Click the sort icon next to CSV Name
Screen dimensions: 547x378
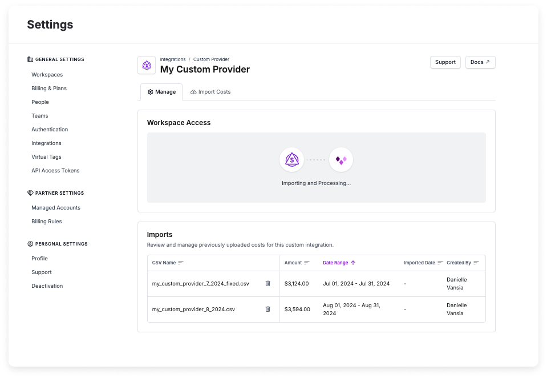(181, 263)
